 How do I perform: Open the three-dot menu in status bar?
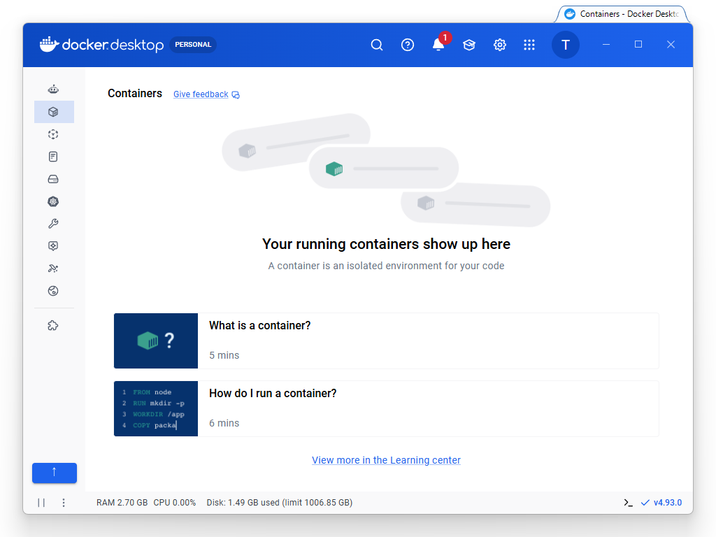coord(64,503)
